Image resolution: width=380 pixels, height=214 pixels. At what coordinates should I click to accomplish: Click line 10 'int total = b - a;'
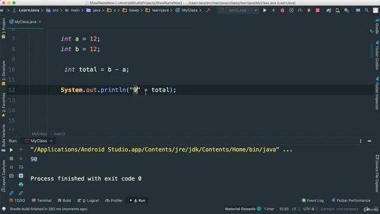[96, 70]
